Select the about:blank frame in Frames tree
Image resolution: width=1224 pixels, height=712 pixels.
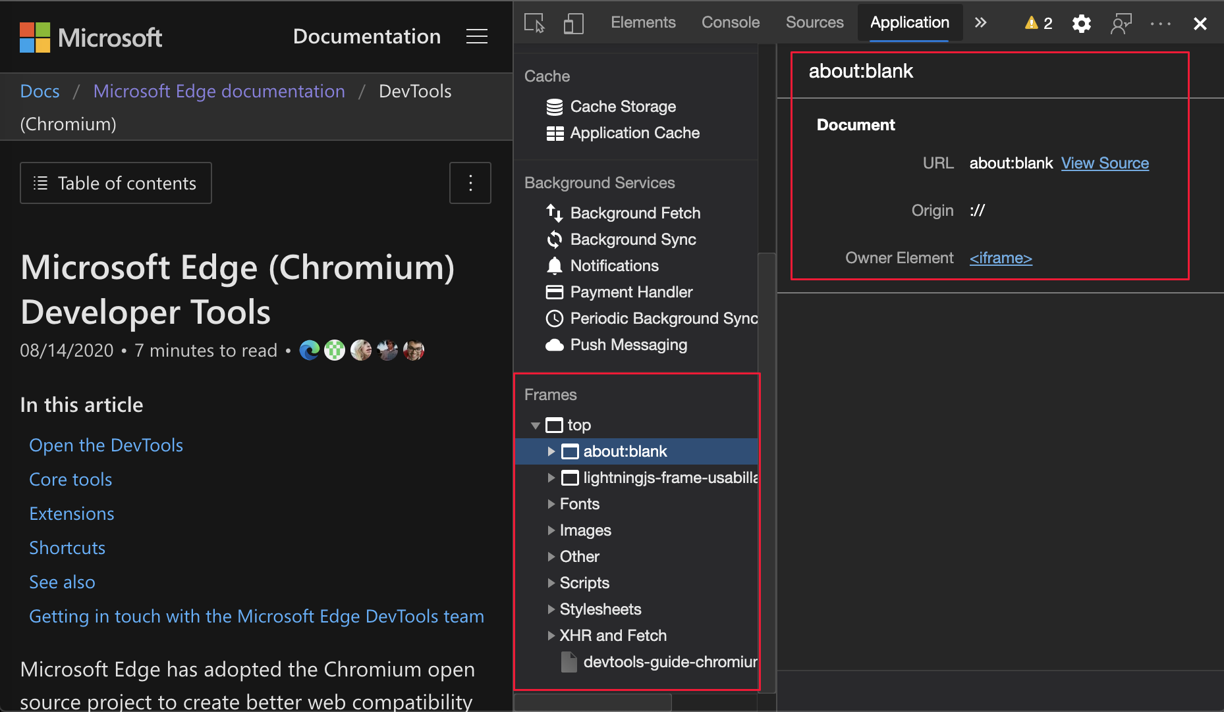(x=625, y=451)
